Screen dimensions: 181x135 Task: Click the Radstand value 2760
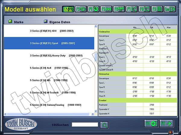click(x=151, y=105)
